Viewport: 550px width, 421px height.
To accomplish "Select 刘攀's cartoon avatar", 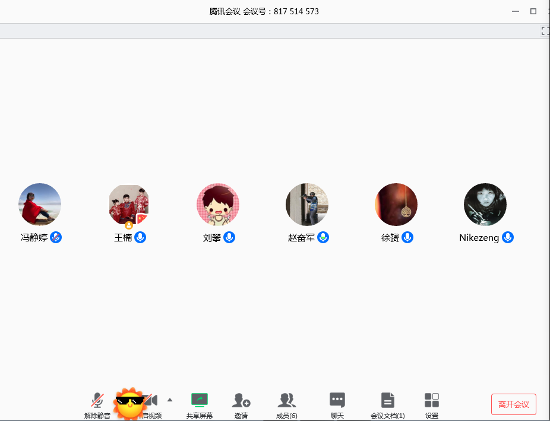I will pos(218,205).
